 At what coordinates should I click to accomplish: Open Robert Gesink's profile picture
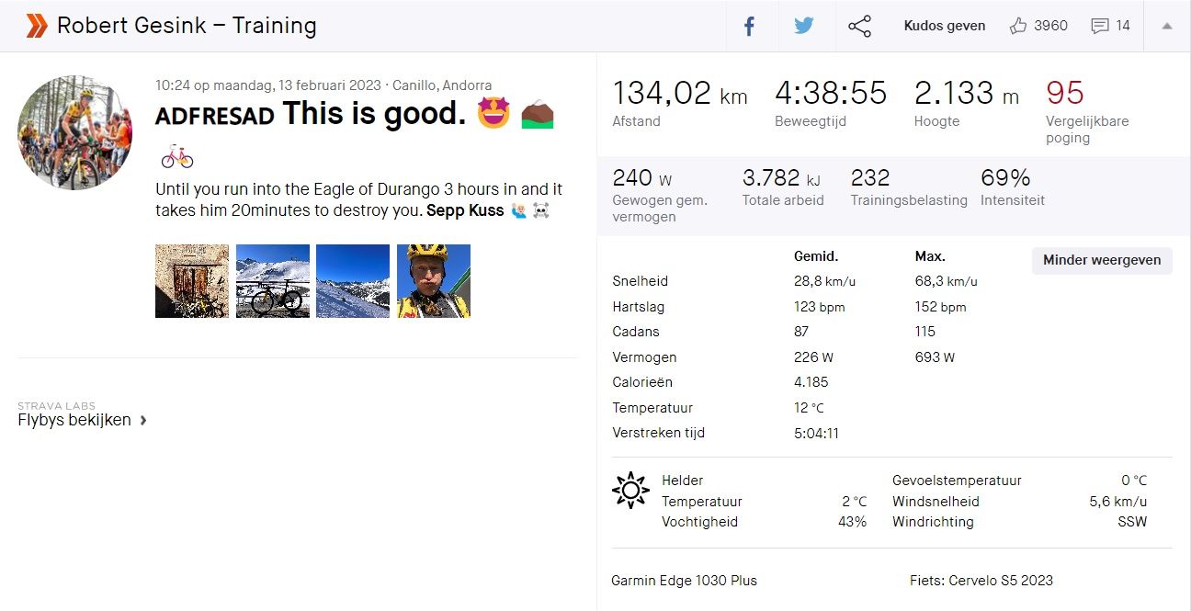pyautogui.click(x=74, y=133)
